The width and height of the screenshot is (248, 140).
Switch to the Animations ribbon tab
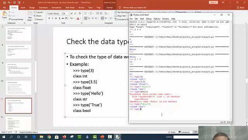tap(57, 8)
